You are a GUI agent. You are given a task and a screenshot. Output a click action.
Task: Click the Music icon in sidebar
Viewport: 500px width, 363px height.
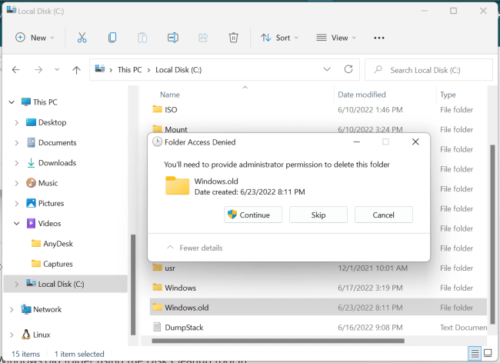[31, 183]
